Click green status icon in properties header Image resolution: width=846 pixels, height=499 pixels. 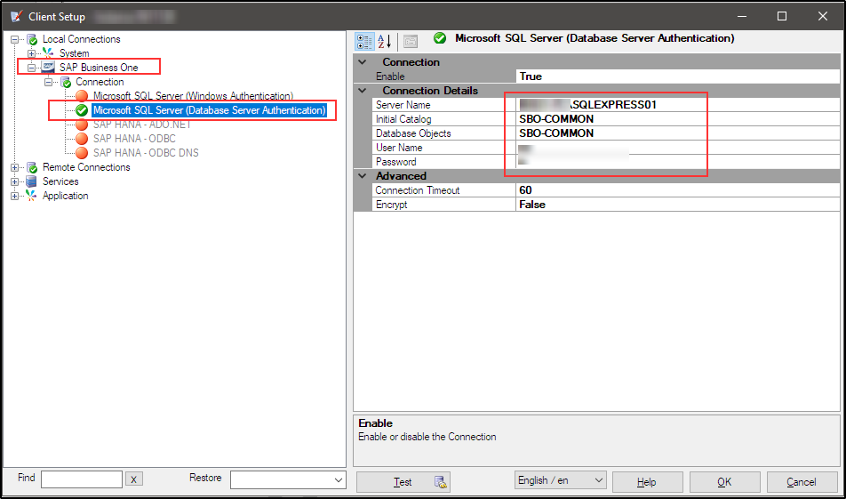point(440,38)
